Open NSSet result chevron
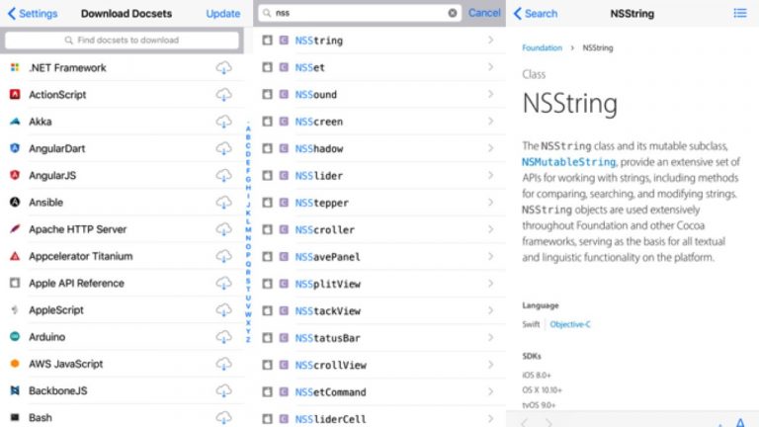This screenshot has width=759, height=427. [491, 67]
